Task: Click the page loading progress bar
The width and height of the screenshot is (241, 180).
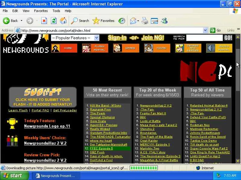Action: coord(144,168)
